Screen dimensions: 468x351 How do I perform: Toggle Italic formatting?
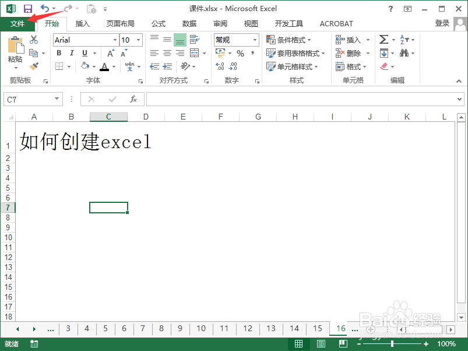pos(72,53)
